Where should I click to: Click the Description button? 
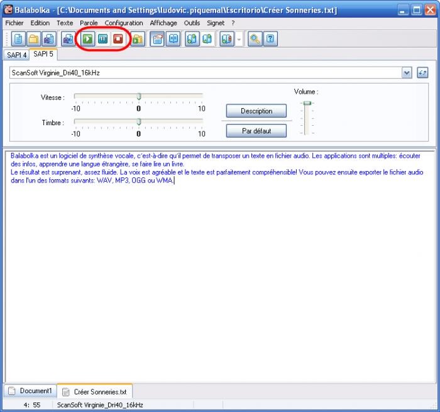[x=256, y=111]
